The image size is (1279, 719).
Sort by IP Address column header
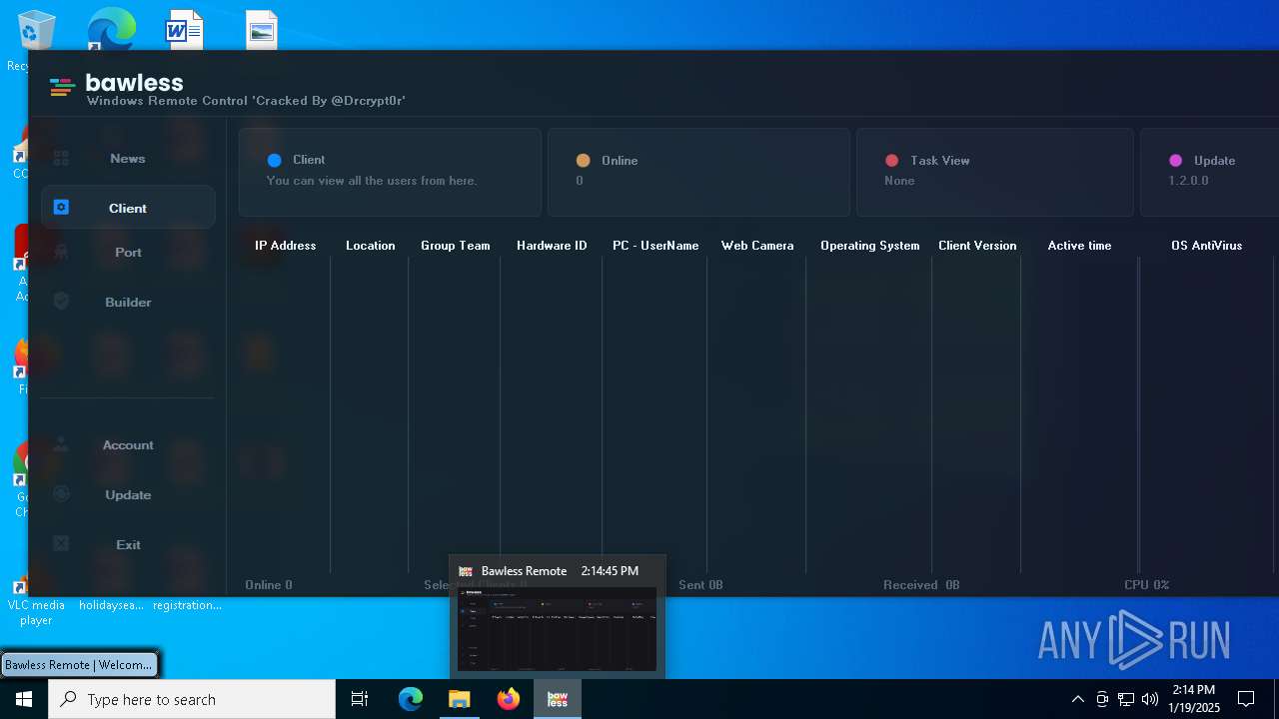click(286, 246)
